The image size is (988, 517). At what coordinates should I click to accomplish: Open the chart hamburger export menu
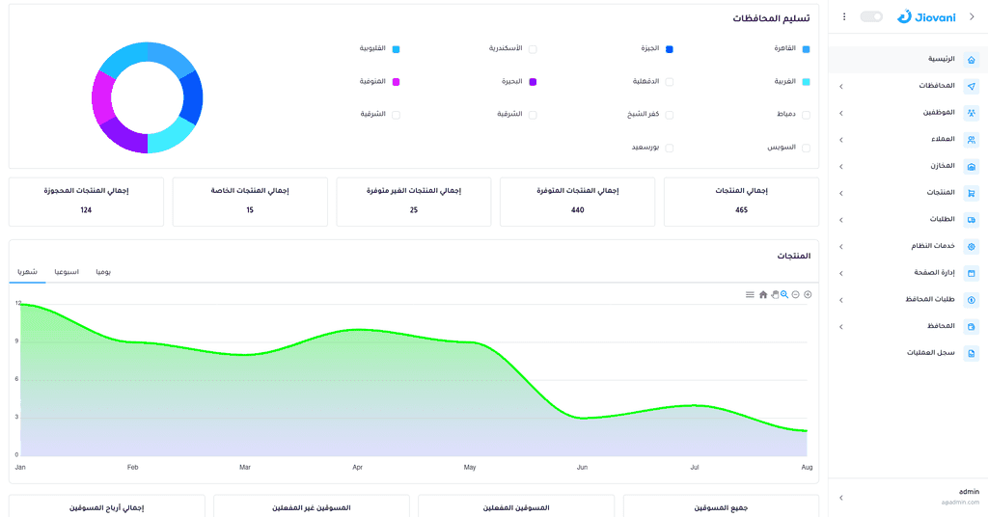click(750, 295)
